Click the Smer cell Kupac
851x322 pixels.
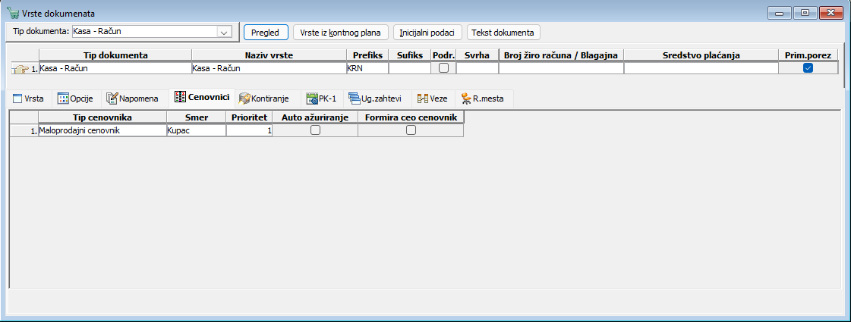(197, 130)
